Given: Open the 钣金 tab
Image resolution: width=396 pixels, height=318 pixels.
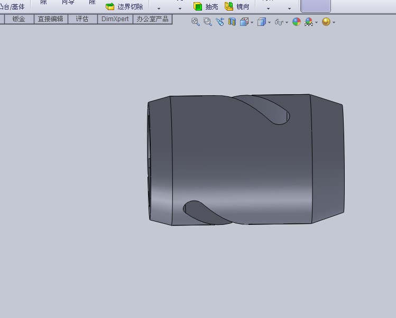Looking at the screenshot, I should coord(19,19).
